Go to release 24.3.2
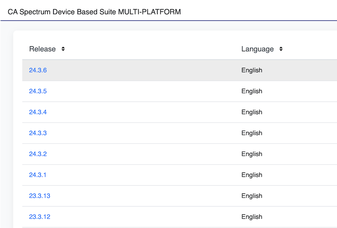Screen dimensions: 337x228 38,154
